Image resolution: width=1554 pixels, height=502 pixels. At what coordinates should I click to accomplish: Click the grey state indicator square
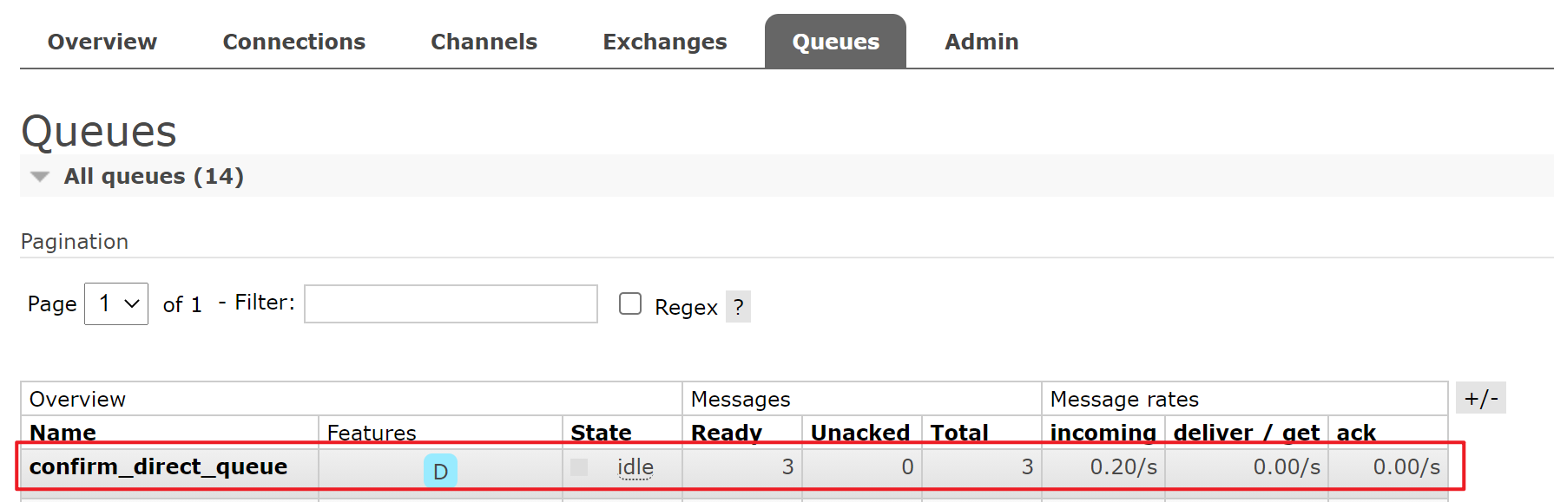[x=579, y=467]
